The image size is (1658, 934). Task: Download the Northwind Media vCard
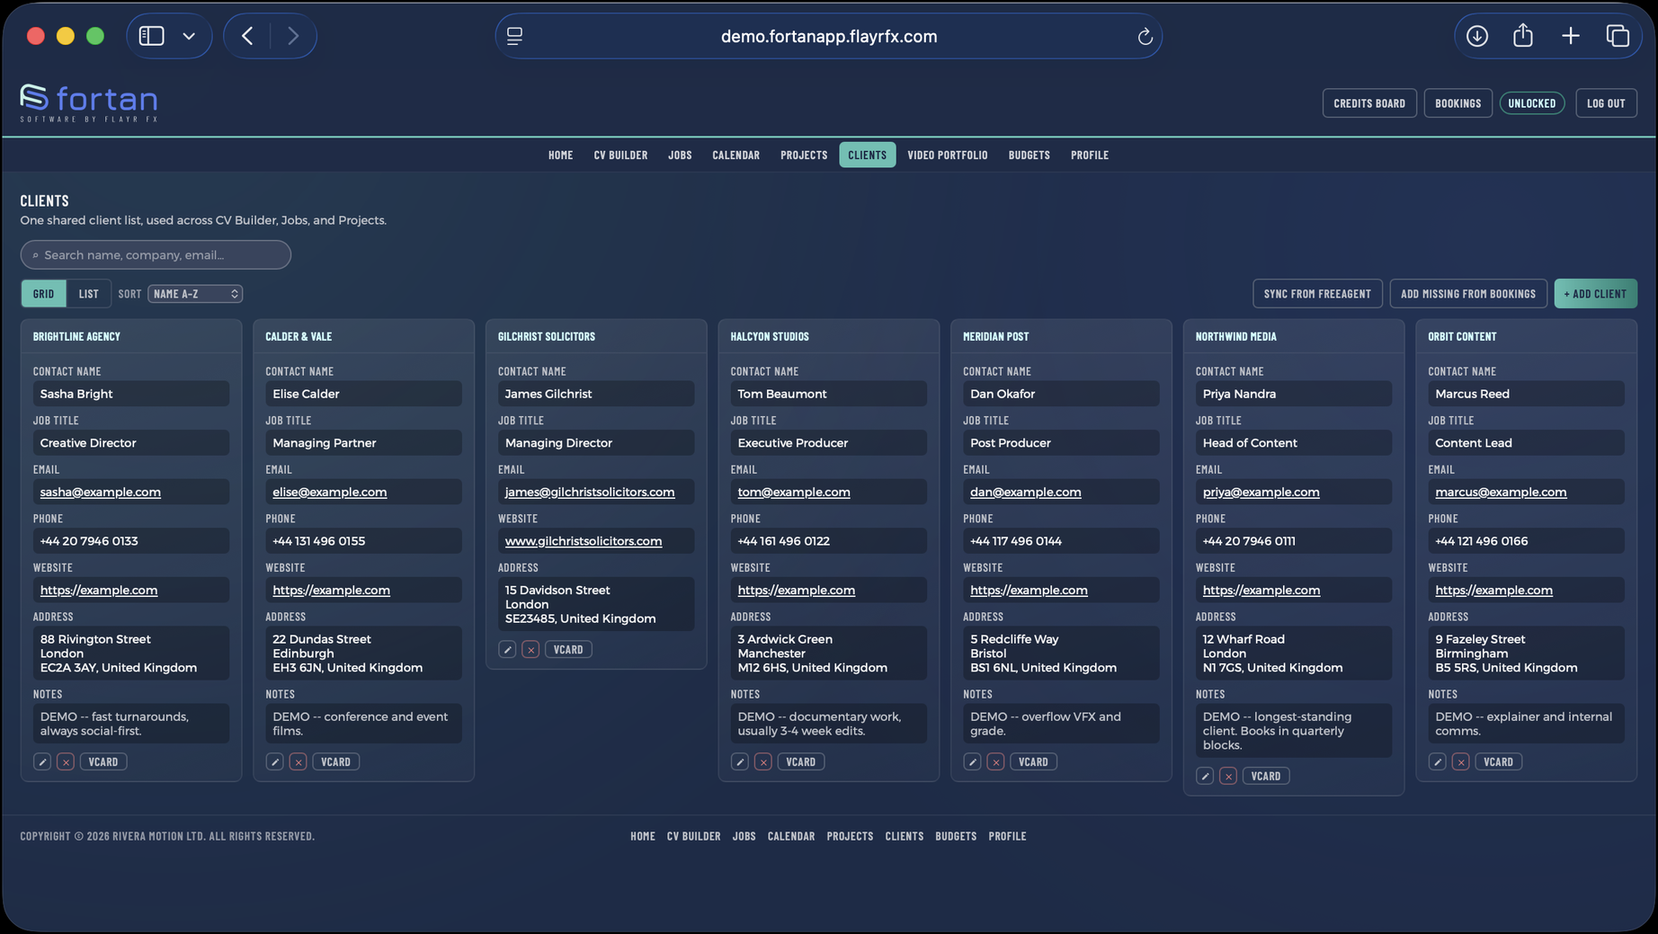tap(1266, 776)
